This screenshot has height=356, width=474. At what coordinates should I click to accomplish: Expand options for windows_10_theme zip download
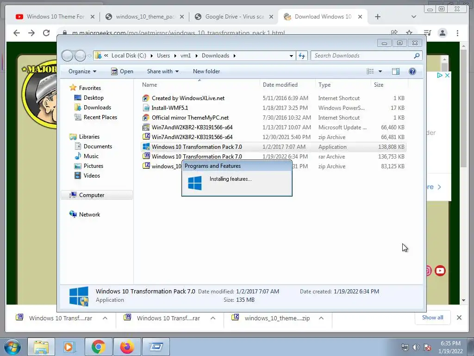click(321, 318)
